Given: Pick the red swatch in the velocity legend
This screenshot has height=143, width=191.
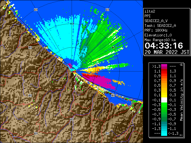Looking at the screenshot, I should (x=164, y=72).
